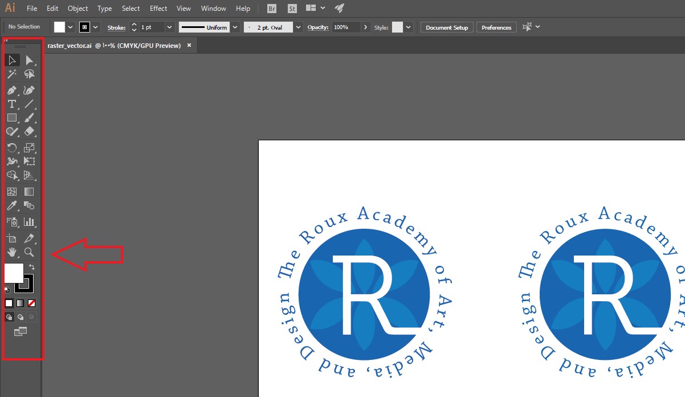Click the toolbox Fill color box
This screenshot has width=685, height=397.
[14, 273]
